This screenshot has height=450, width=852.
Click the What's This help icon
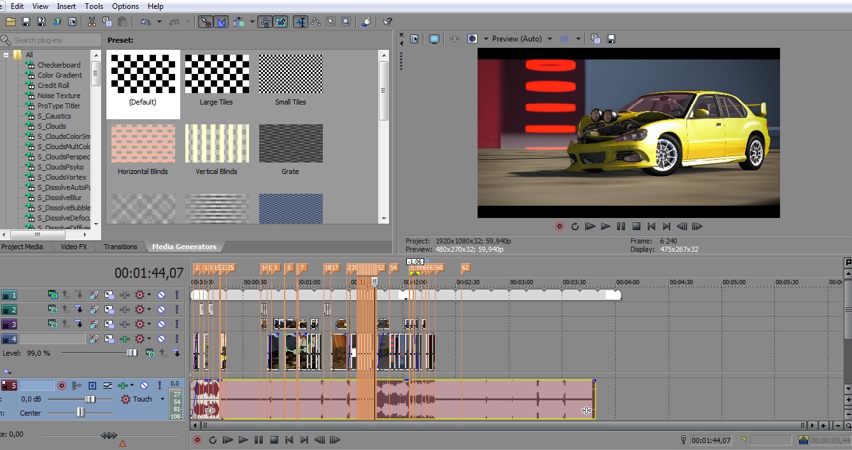pyautogui.click(x=387, y=22)
